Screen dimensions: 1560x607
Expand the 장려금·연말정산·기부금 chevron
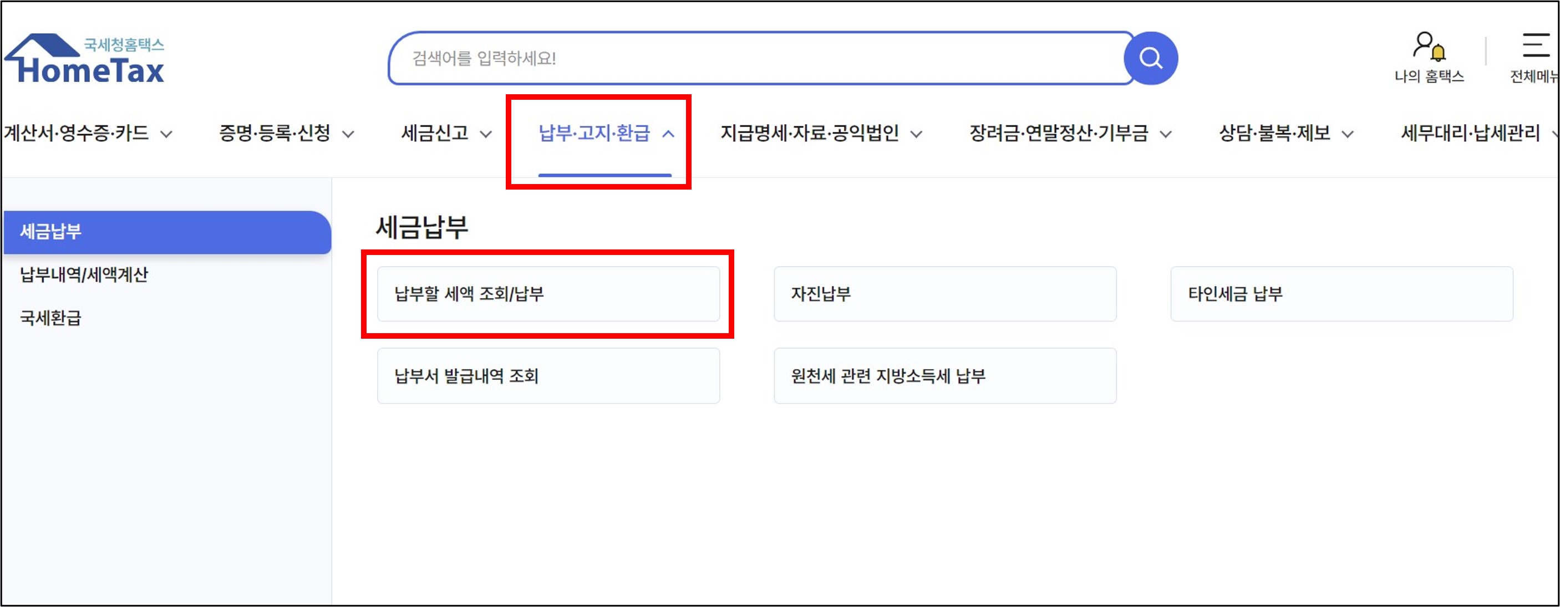click(x=1166, y=134)
